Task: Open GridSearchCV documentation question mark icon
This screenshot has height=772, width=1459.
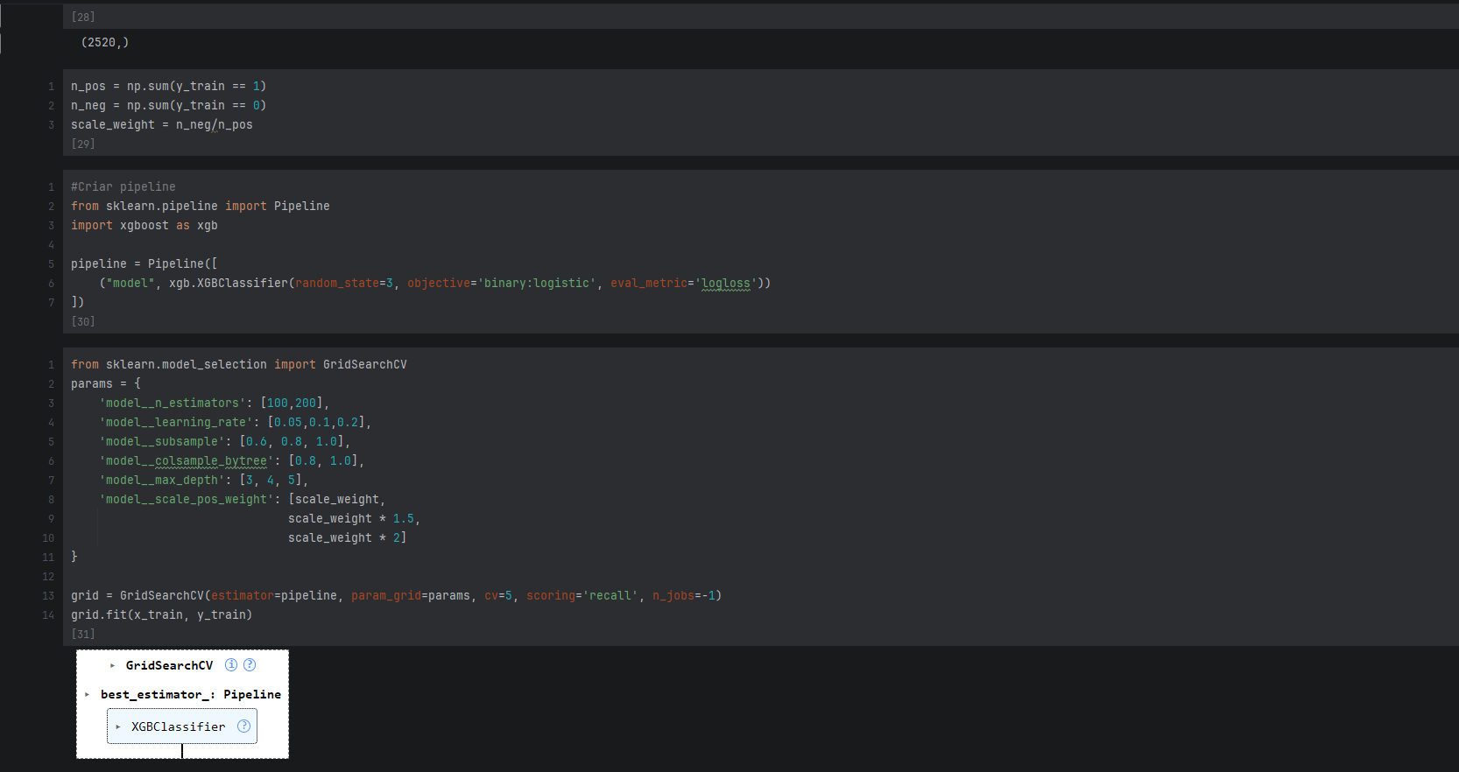Action: point(250,665)
